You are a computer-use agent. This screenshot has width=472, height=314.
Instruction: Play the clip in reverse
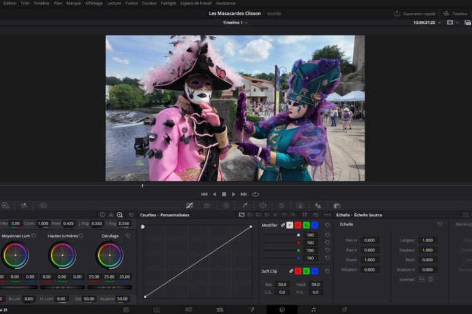214,194
